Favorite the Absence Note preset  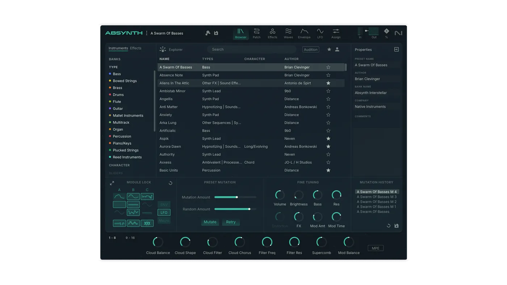[328, 75]
